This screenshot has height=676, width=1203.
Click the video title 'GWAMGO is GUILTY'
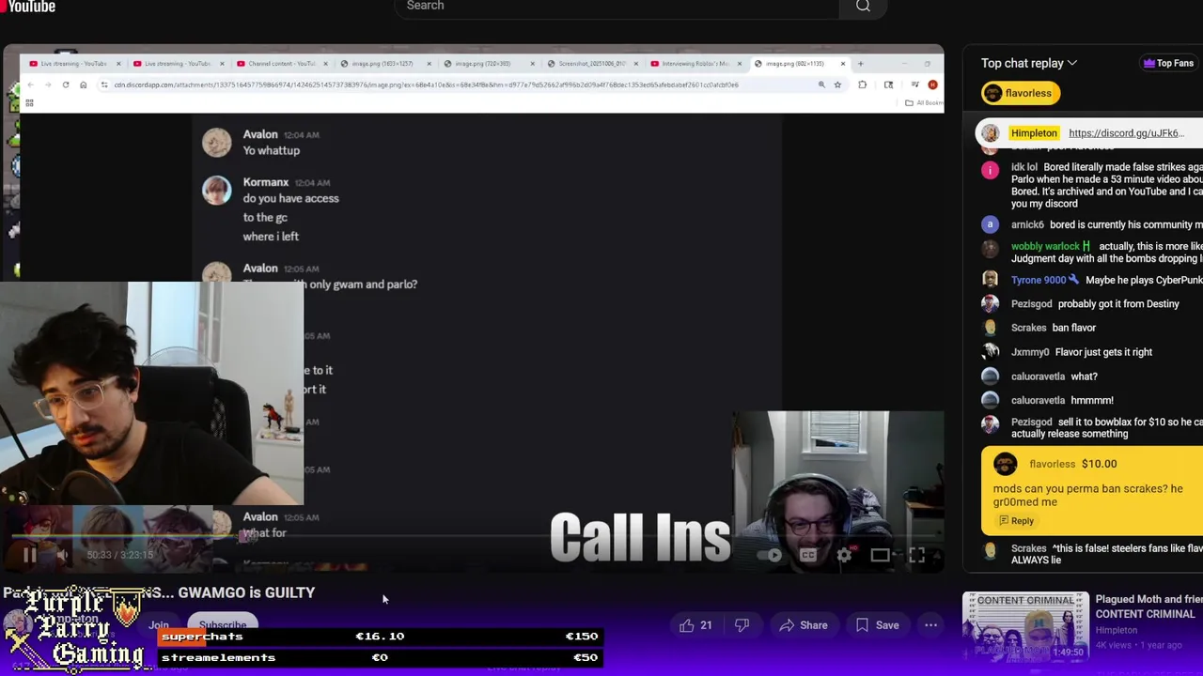pyautogui.click(x=158, y=592)
